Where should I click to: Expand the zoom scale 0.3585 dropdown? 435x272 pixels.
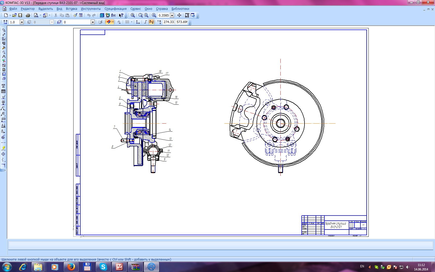[172, 15]
